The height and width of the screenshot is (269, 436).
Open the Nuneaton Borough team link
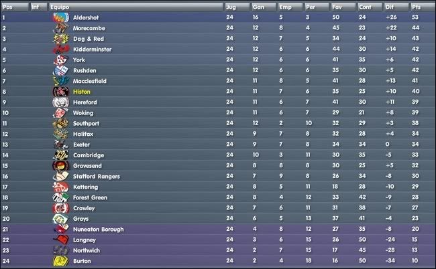pyautogui.click(x=99, y=230)
